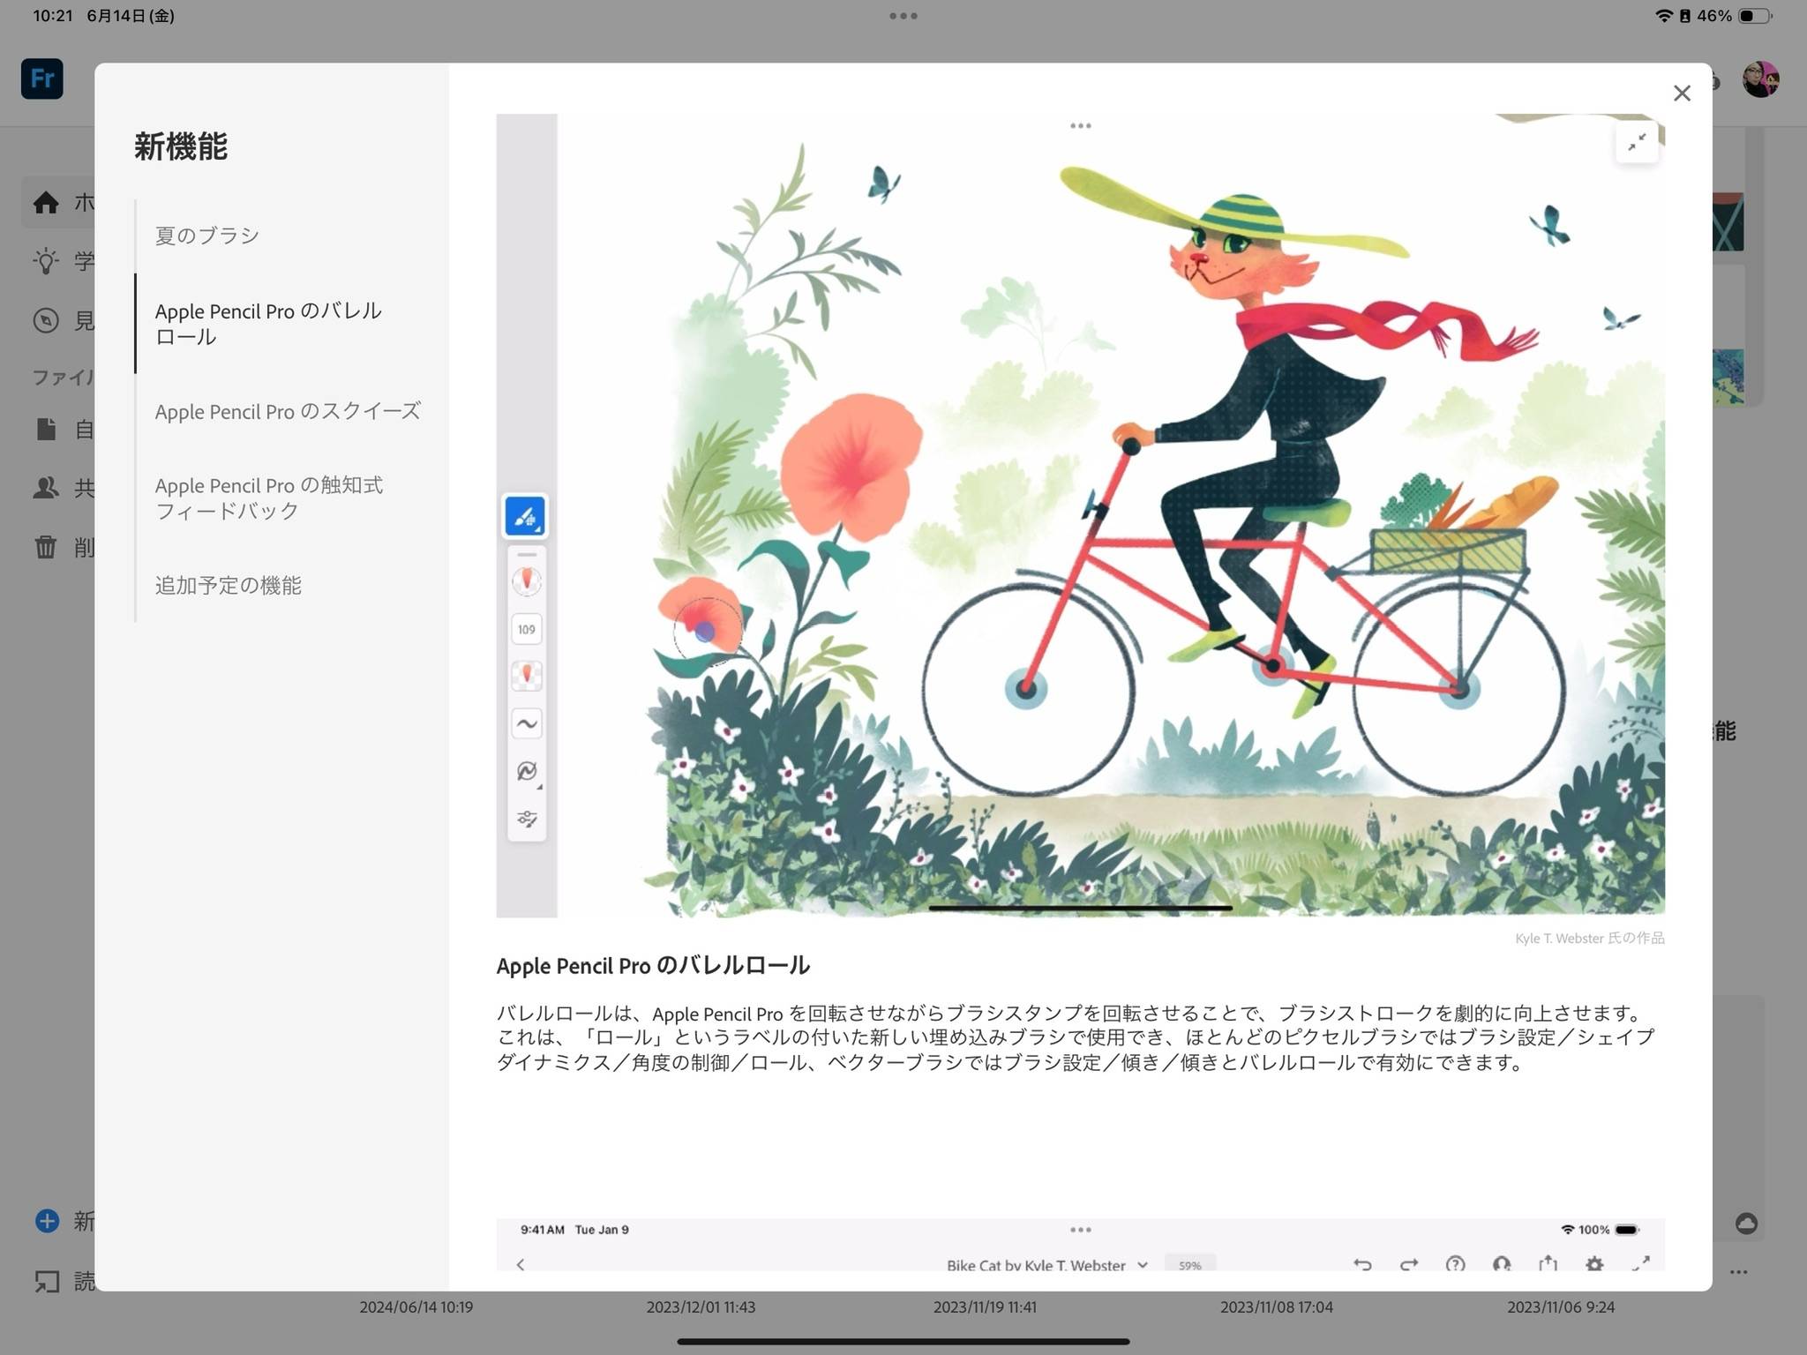Image resolution: width=1807 pixels, height=1355 pixels.
Task: Click the headset support icon in lower screenshot
Action: click(1501, 1263)
